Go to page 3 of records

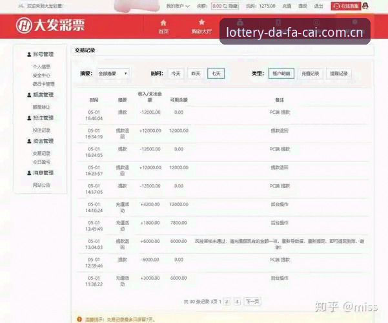pos(237,302)
